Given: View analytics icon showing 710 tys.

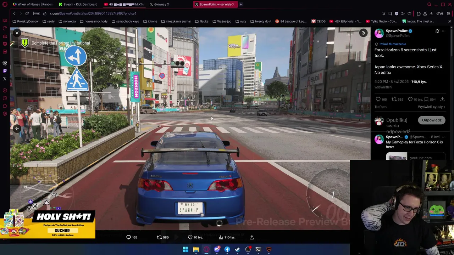Looking at the screenshot, I should click(221, 237).
